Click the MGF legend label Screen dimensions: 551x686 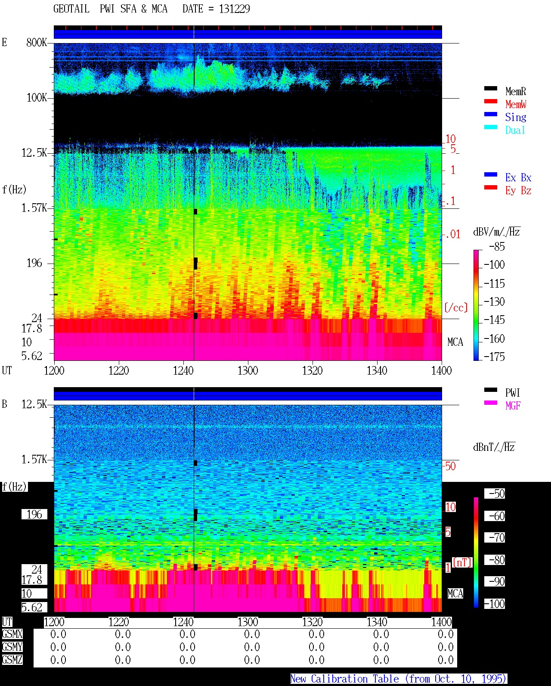click(x=513, y=406)
